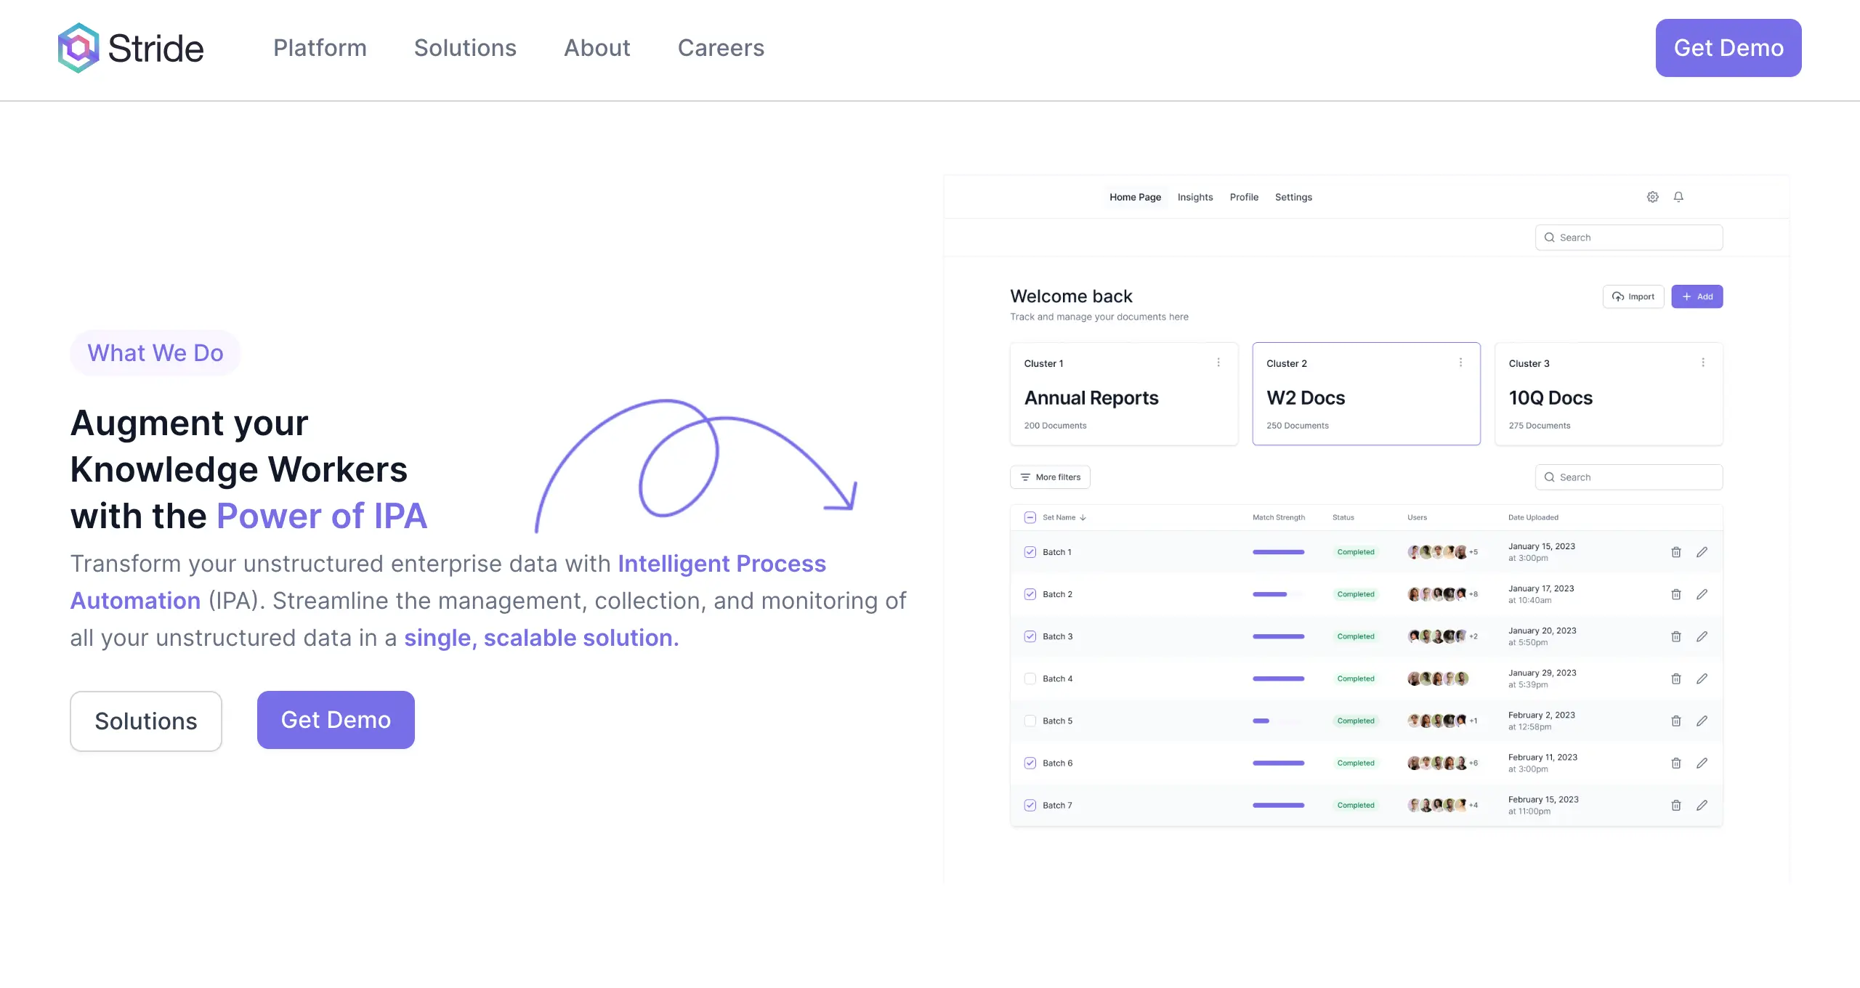Delete Batch 6 using trash icon
Image resolution: width=1860 pixels, height=988 pixels.
[x=1676, y=763]
